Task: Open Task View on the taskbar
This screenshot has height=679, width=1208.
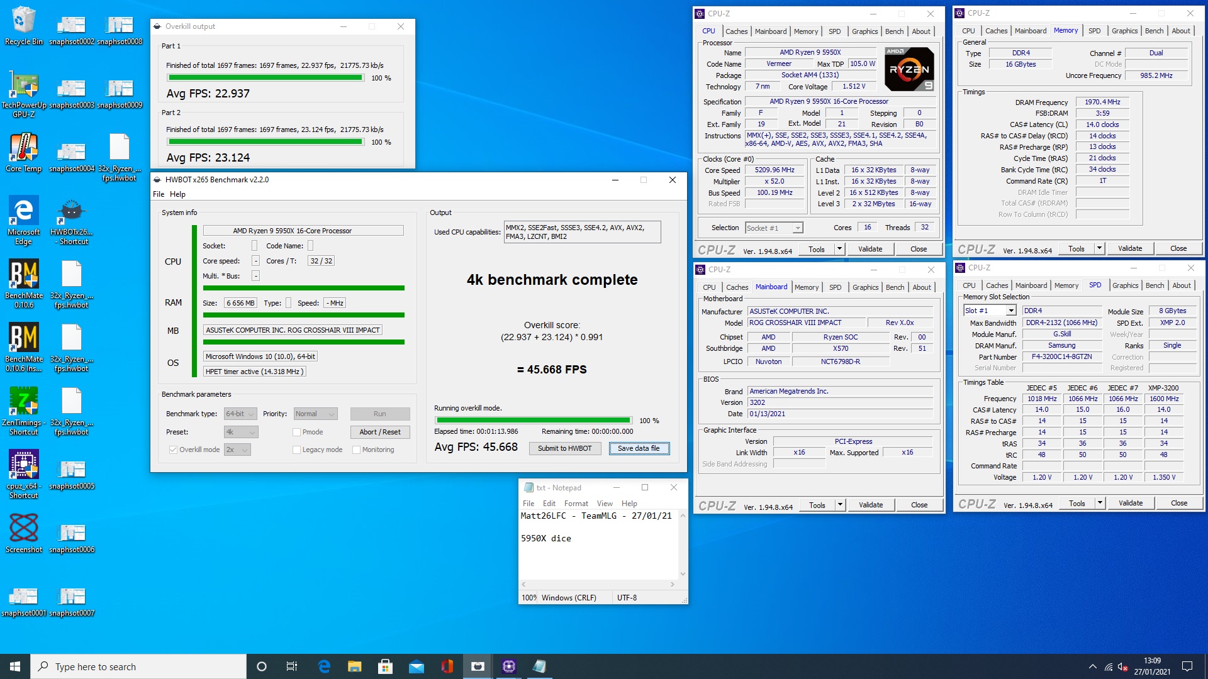Action: [x=292, y=666]
